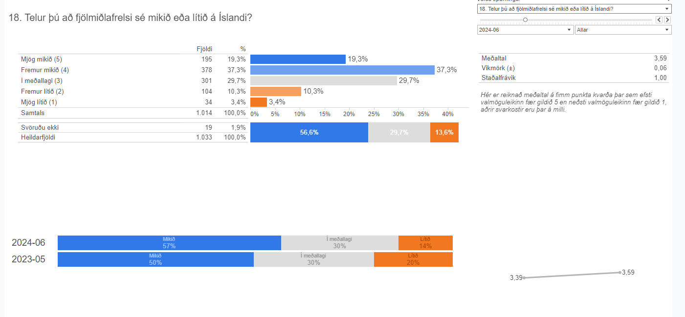
Task: Open the question selector dropdown
Action: (574, 9)
